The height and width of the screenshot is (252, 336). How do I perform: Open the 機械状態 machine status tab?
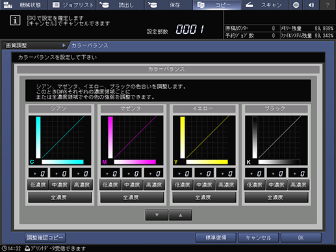[x=23, y=5]
